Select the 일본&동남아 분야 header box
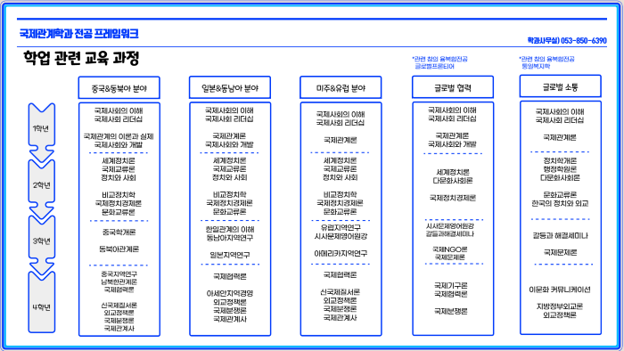The width and height of the screenshot is (624, 351). pyautogui.click(x=230, y=88)
